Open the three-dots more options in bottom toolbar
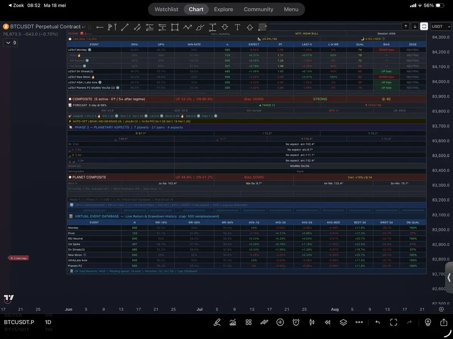The image size is (453, 339). click(359, 322)
